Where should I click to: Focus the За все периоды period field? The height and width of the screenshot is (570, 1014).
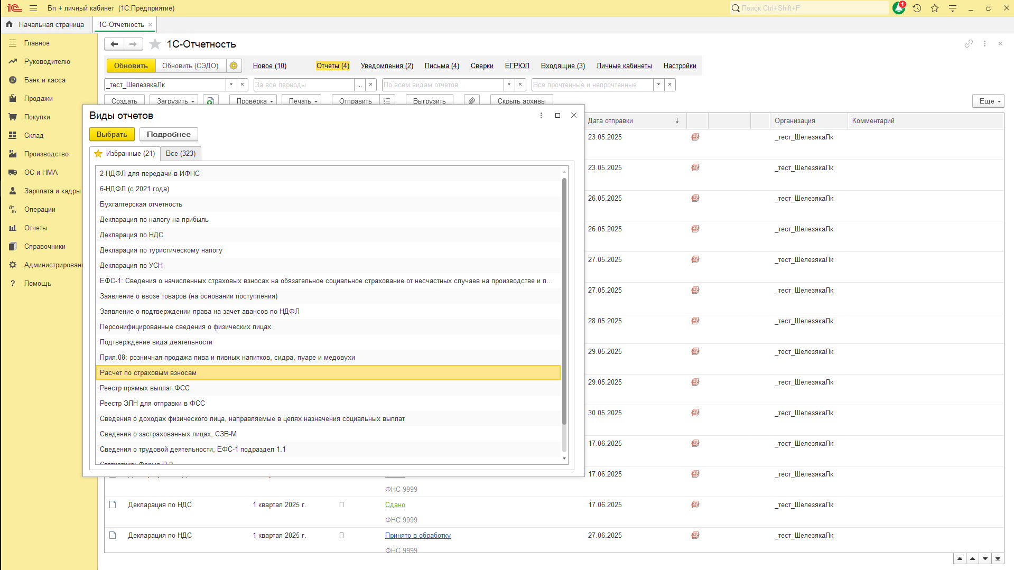tap(304, 85)
